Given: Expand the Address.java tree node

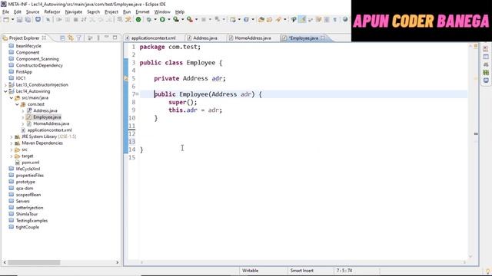Looking at the screenshot, I should 23,110.
